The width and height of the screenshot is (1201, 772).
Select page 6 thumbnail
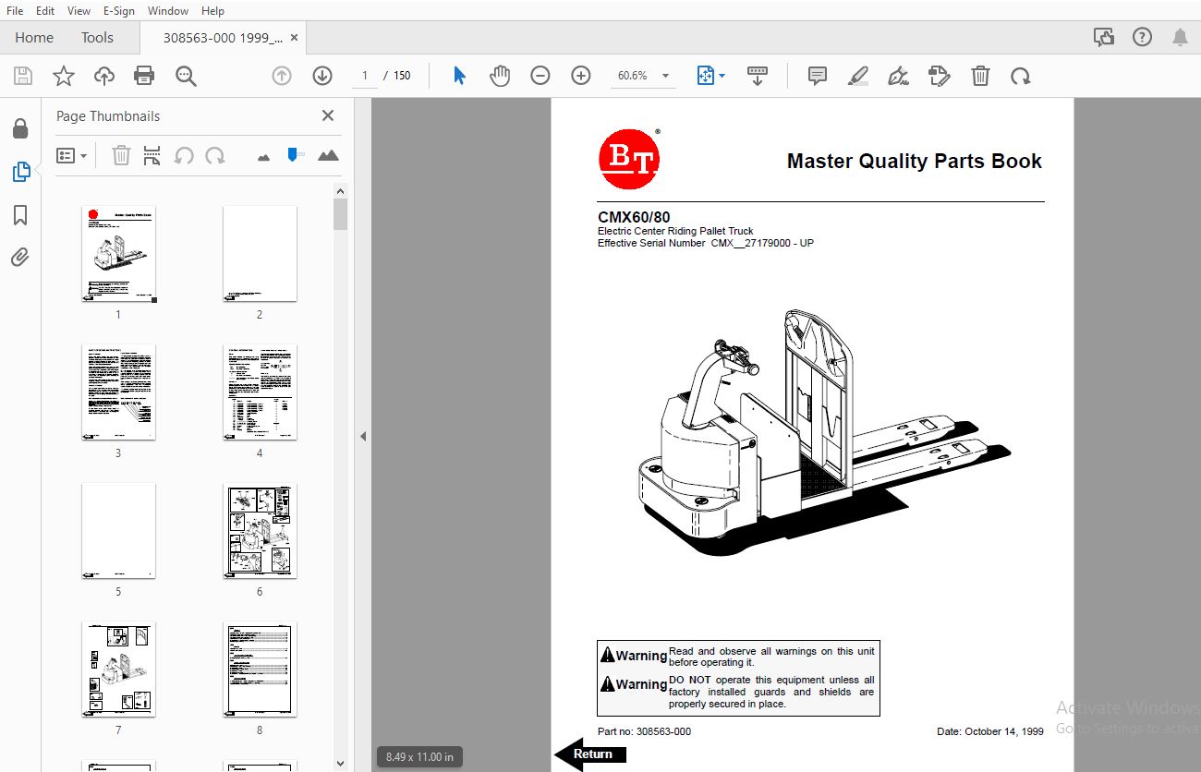tap(260, 531)
